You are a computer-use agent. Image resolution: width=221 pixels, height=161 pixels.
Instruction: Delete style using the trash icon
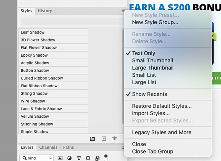(x=114, y=139)
